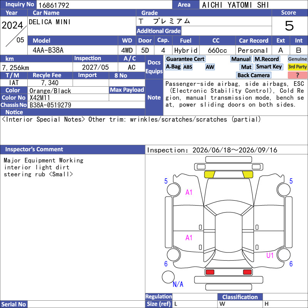Click the car name DELICA MINI

tap(50, 22)
